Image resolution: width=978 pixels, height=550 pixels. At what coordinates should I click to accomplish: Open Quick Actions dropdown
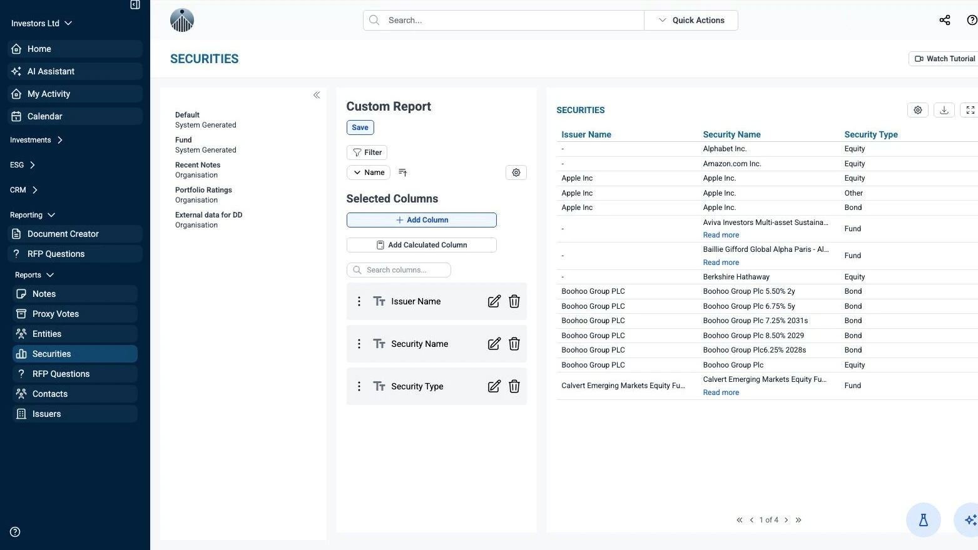(691, 20)
